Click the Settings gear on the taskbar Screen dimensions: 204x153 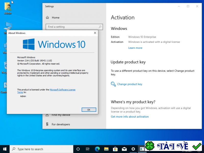point(133,149)
